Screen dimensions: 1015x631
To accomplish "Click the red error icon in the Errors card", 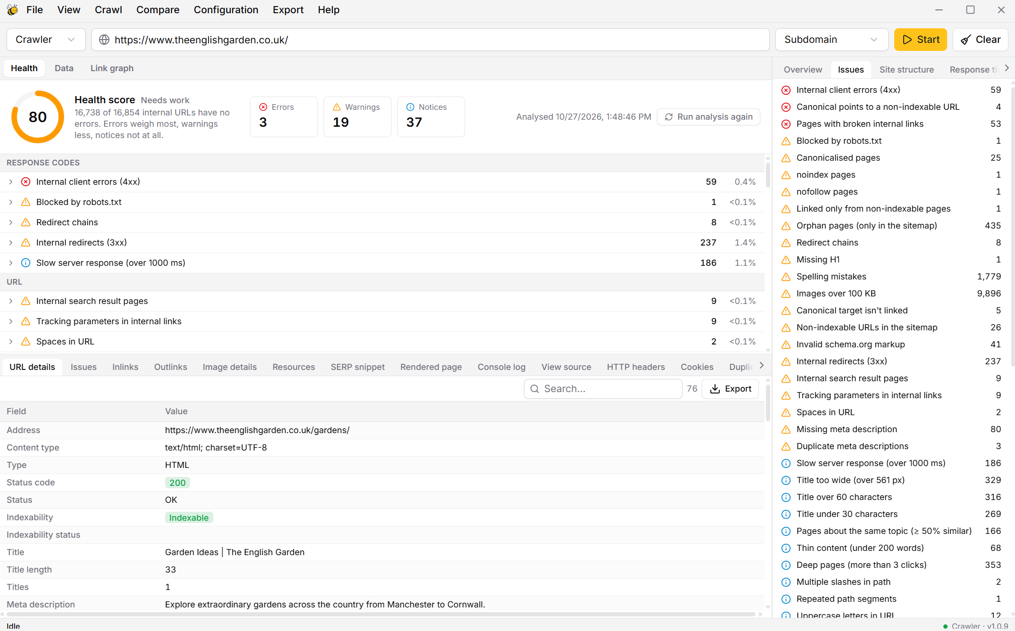I will pos(263,107).
